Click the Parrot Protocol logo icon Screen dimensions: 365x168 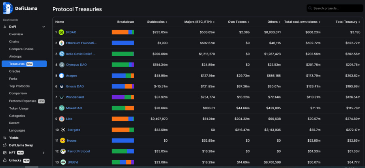[x=63, y=151]
